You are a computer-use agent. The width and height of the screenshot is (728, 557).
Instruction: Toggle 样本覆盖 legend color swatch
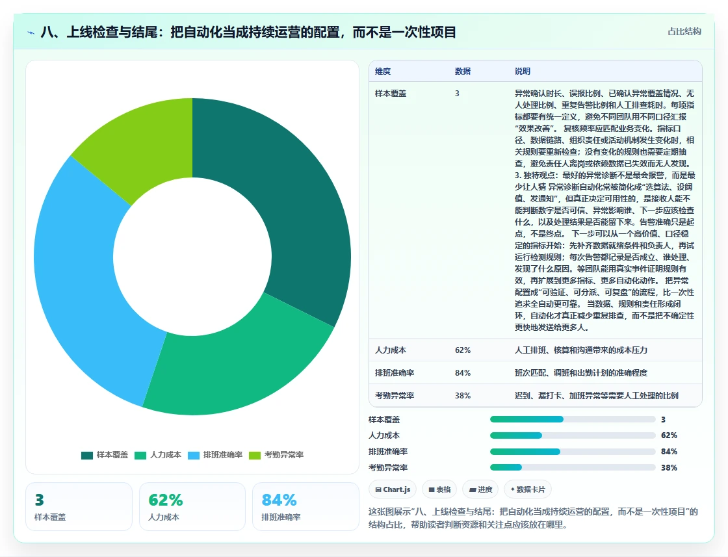[x=87, y=456]
